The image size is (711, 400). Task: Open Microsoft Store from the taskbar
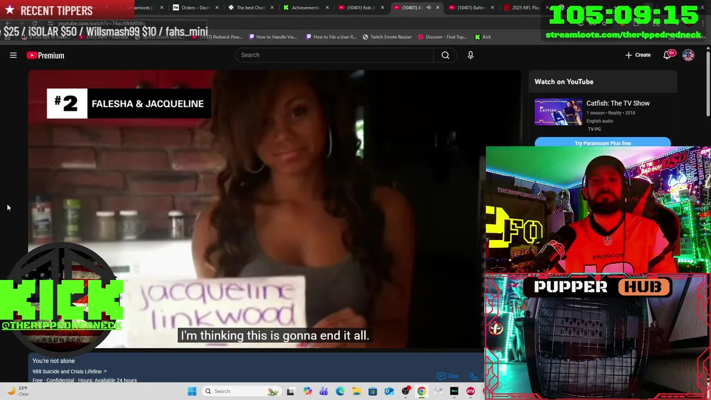point(373,391)
